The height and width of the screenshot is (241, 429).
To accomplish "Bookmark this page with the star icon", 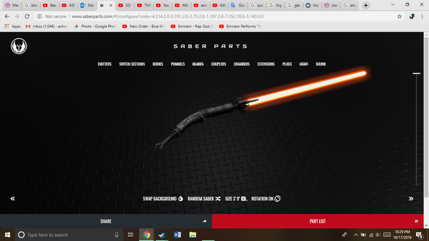I will click(x=400, y=17).
